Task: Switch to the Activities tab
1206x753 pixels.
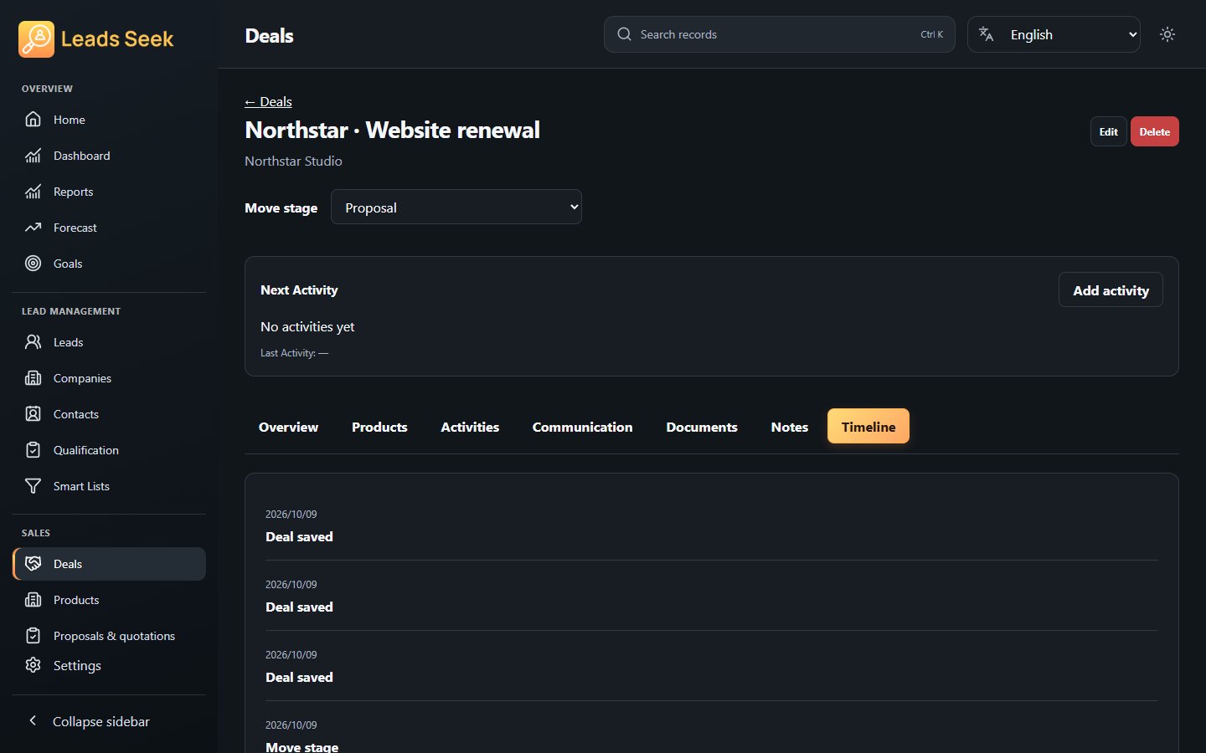Action: tap(470, 427)
